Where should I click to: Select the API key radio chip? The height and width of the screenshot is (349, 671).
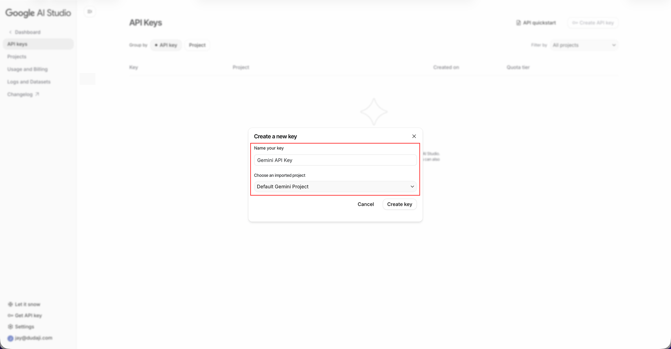pyautogui.click(x=156, y=45)
